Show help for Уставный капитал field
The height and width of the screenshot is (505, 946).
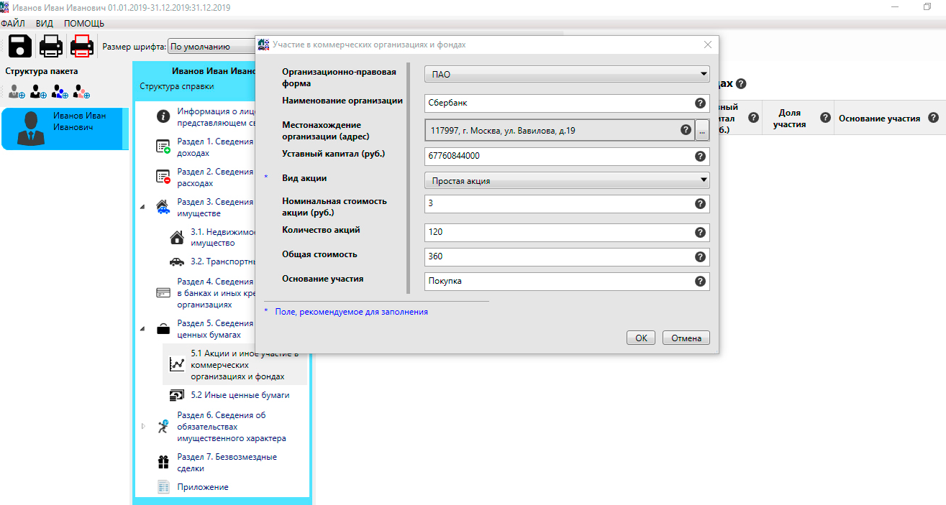click(700, 156)
